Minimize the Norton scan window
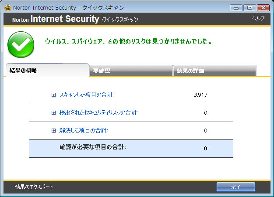The image size is (274, 197). click(x=236, y=8)
